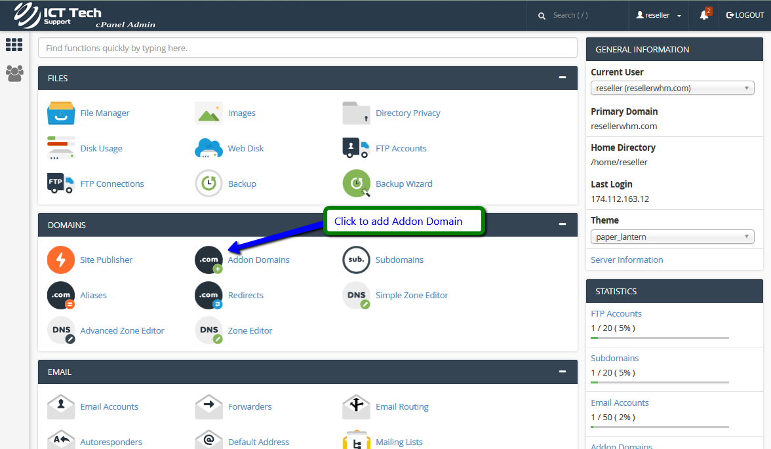The width and height of the screenshot is (771, 449).
Task: Collapse the Email section
Action: point(562,371)
